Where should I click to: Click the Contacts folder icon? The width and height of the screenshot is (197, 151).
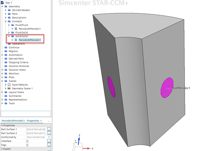(x=9, y=21)
